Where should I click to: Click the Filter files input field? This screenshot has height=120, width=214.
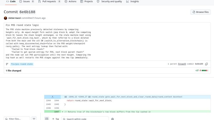pyautogui.click(x=17, y=119)
